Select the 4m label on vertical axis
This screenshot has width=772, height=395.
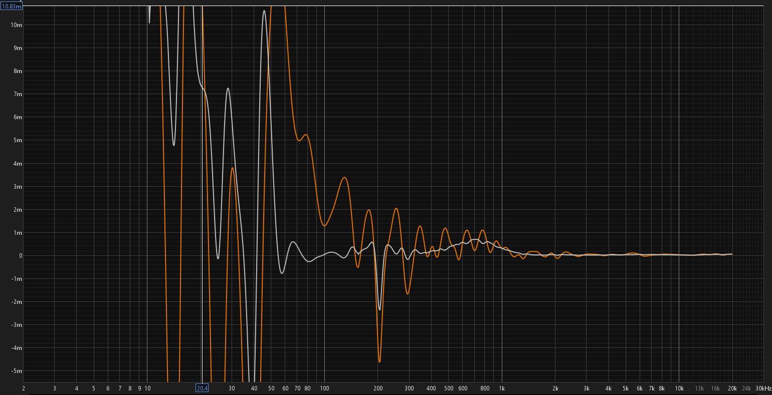tap(18, 164)
